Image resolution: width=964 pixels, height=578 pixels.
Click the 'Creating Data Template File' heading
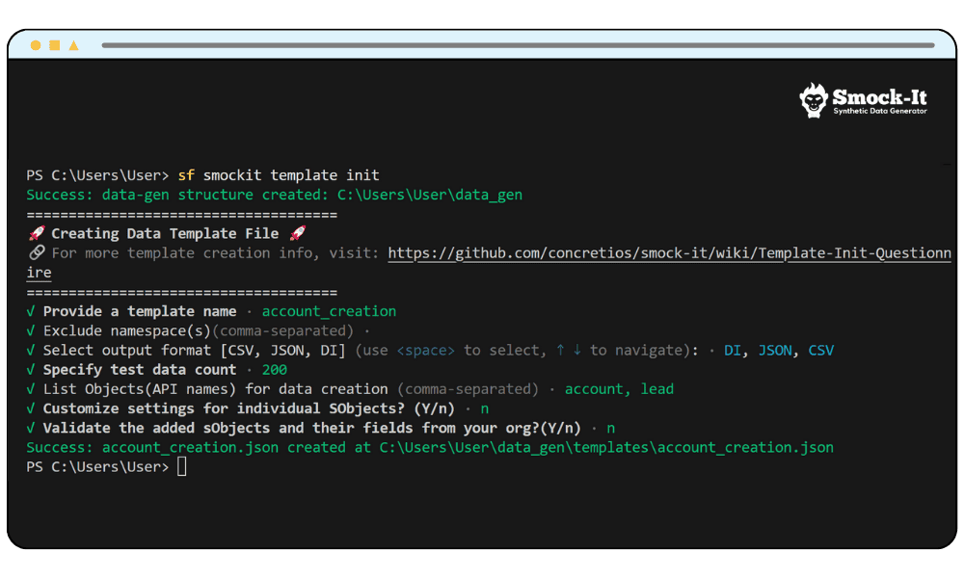click(165, 233)
